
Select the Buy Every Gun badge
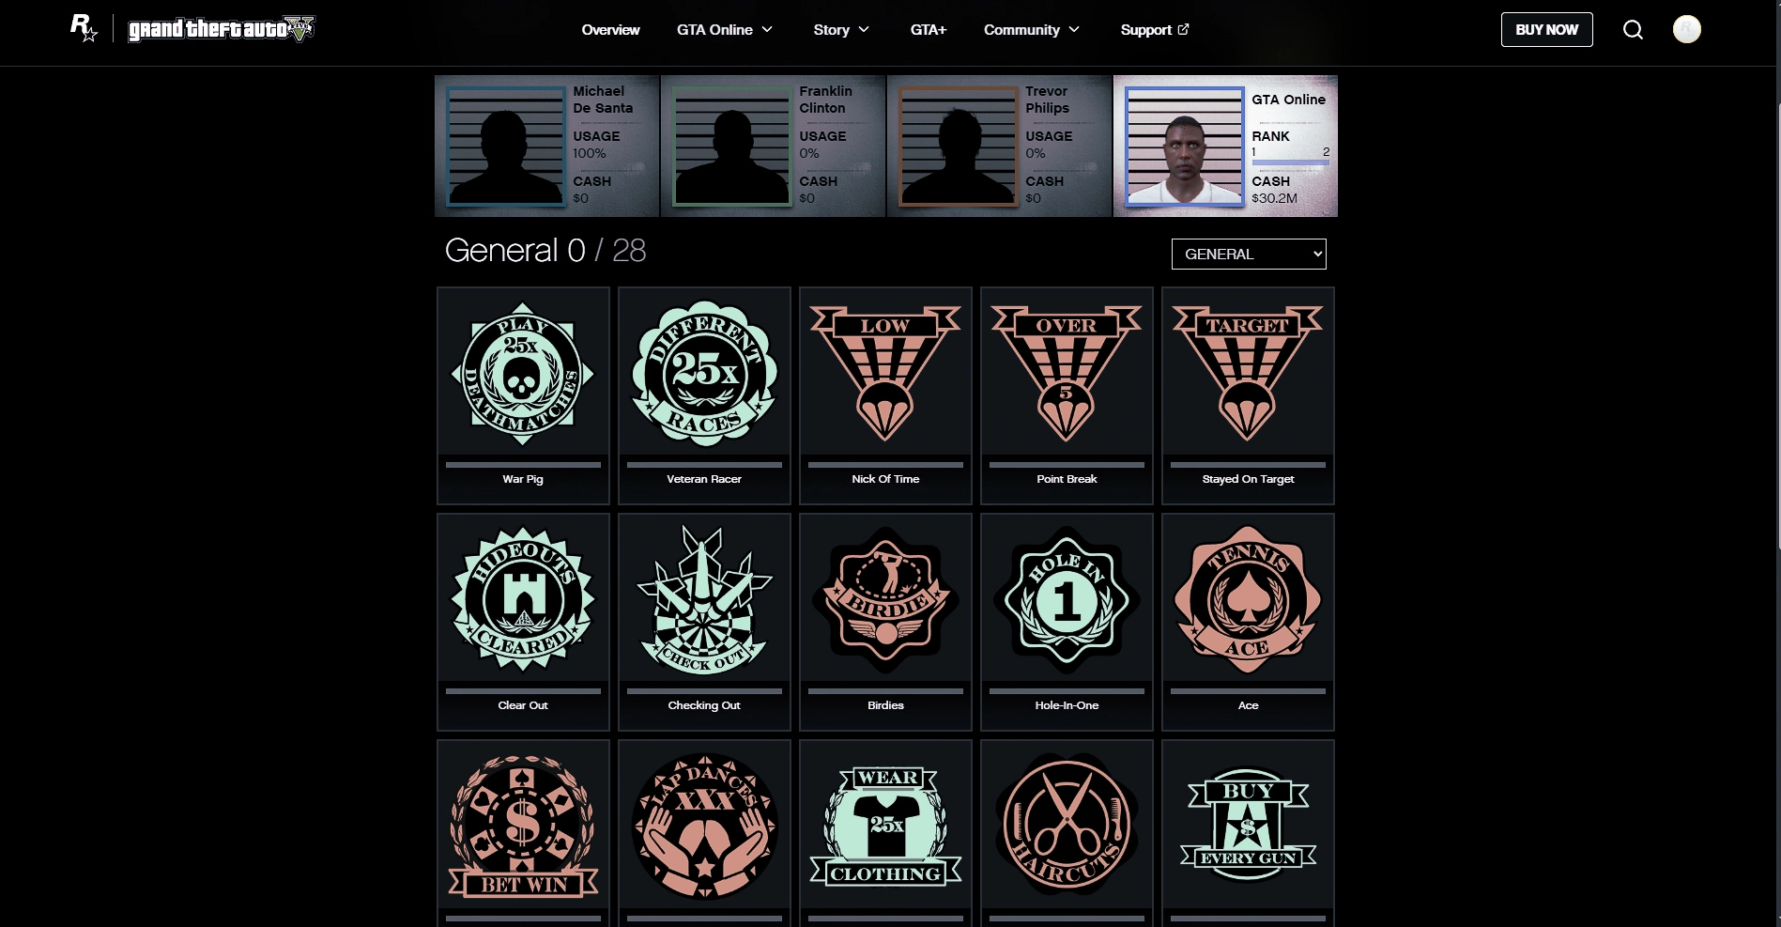(x=1248, y=827)
